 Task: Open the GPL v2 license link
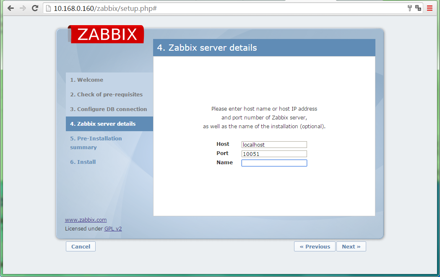(x=113, y=228)
